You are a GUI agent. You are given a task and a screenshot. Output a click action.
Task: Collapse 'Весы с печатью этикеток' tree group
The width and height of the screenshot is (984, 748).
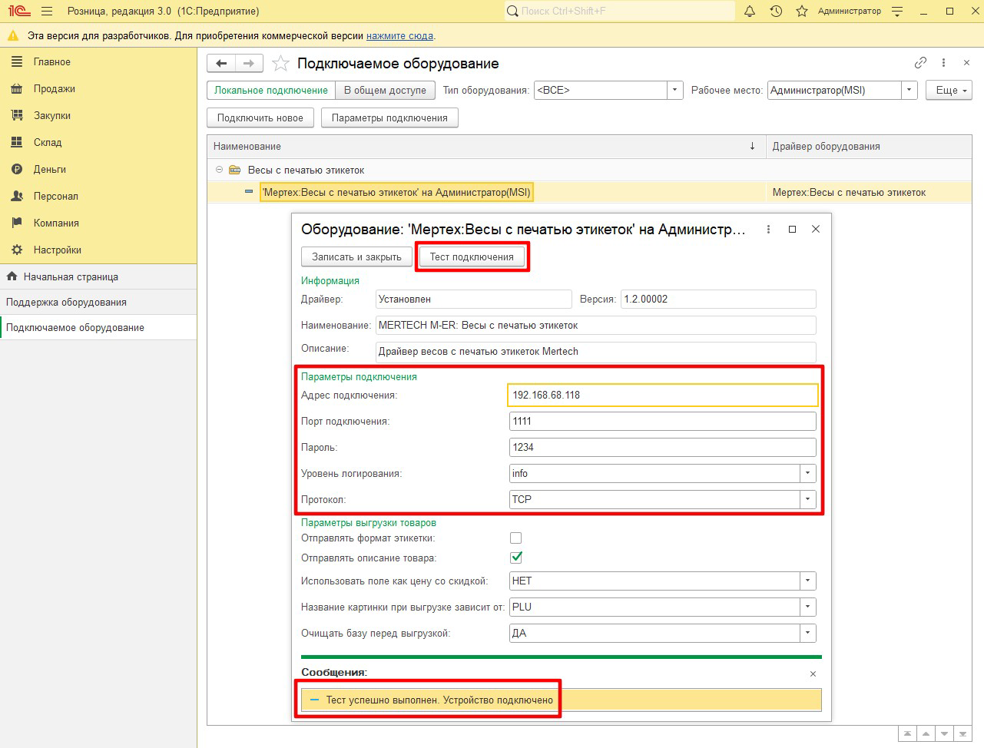point(219,170)
